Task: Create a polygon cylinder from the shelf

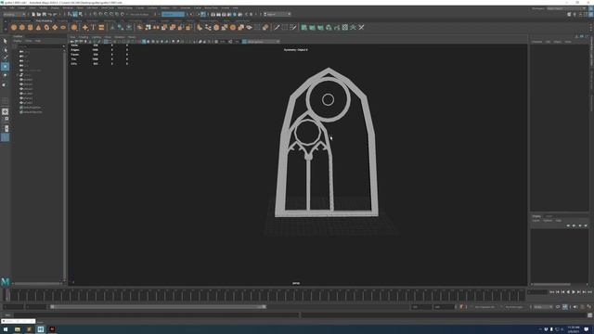Action: 31,27
